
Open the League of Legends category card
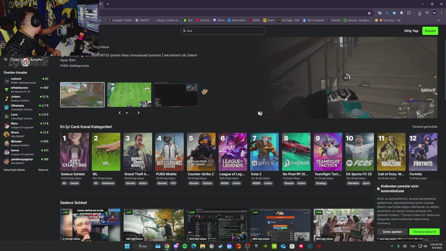[x=233, y=152]
